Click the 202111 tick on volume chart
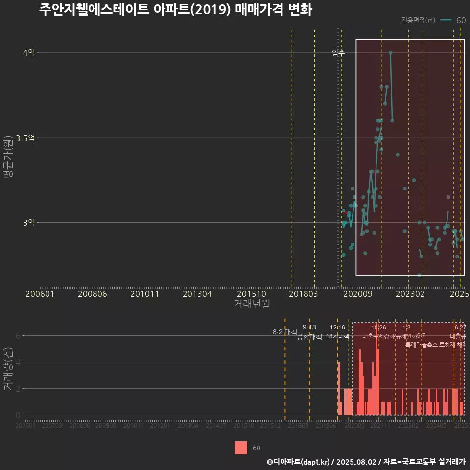The height and width of the screenshot is (470, 470). [380, 425]
